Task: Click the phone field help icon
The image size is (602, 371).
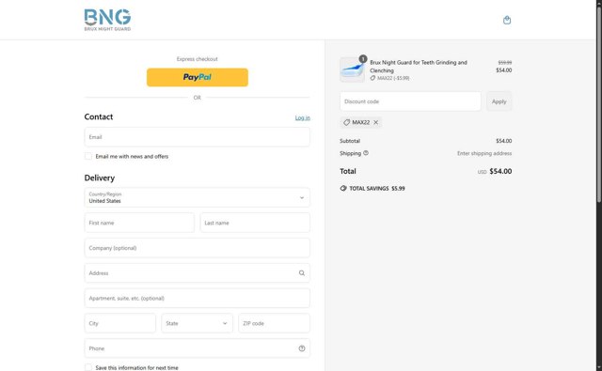Action: tap(302, 348)
